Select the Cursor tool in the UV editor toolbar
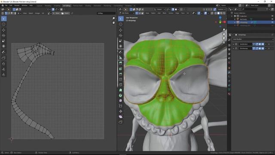This screenshot has height=155, width=275. [x=3, y=25]
